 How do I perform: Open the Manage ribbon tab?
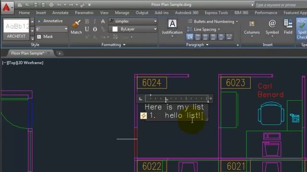pos(122,13)
